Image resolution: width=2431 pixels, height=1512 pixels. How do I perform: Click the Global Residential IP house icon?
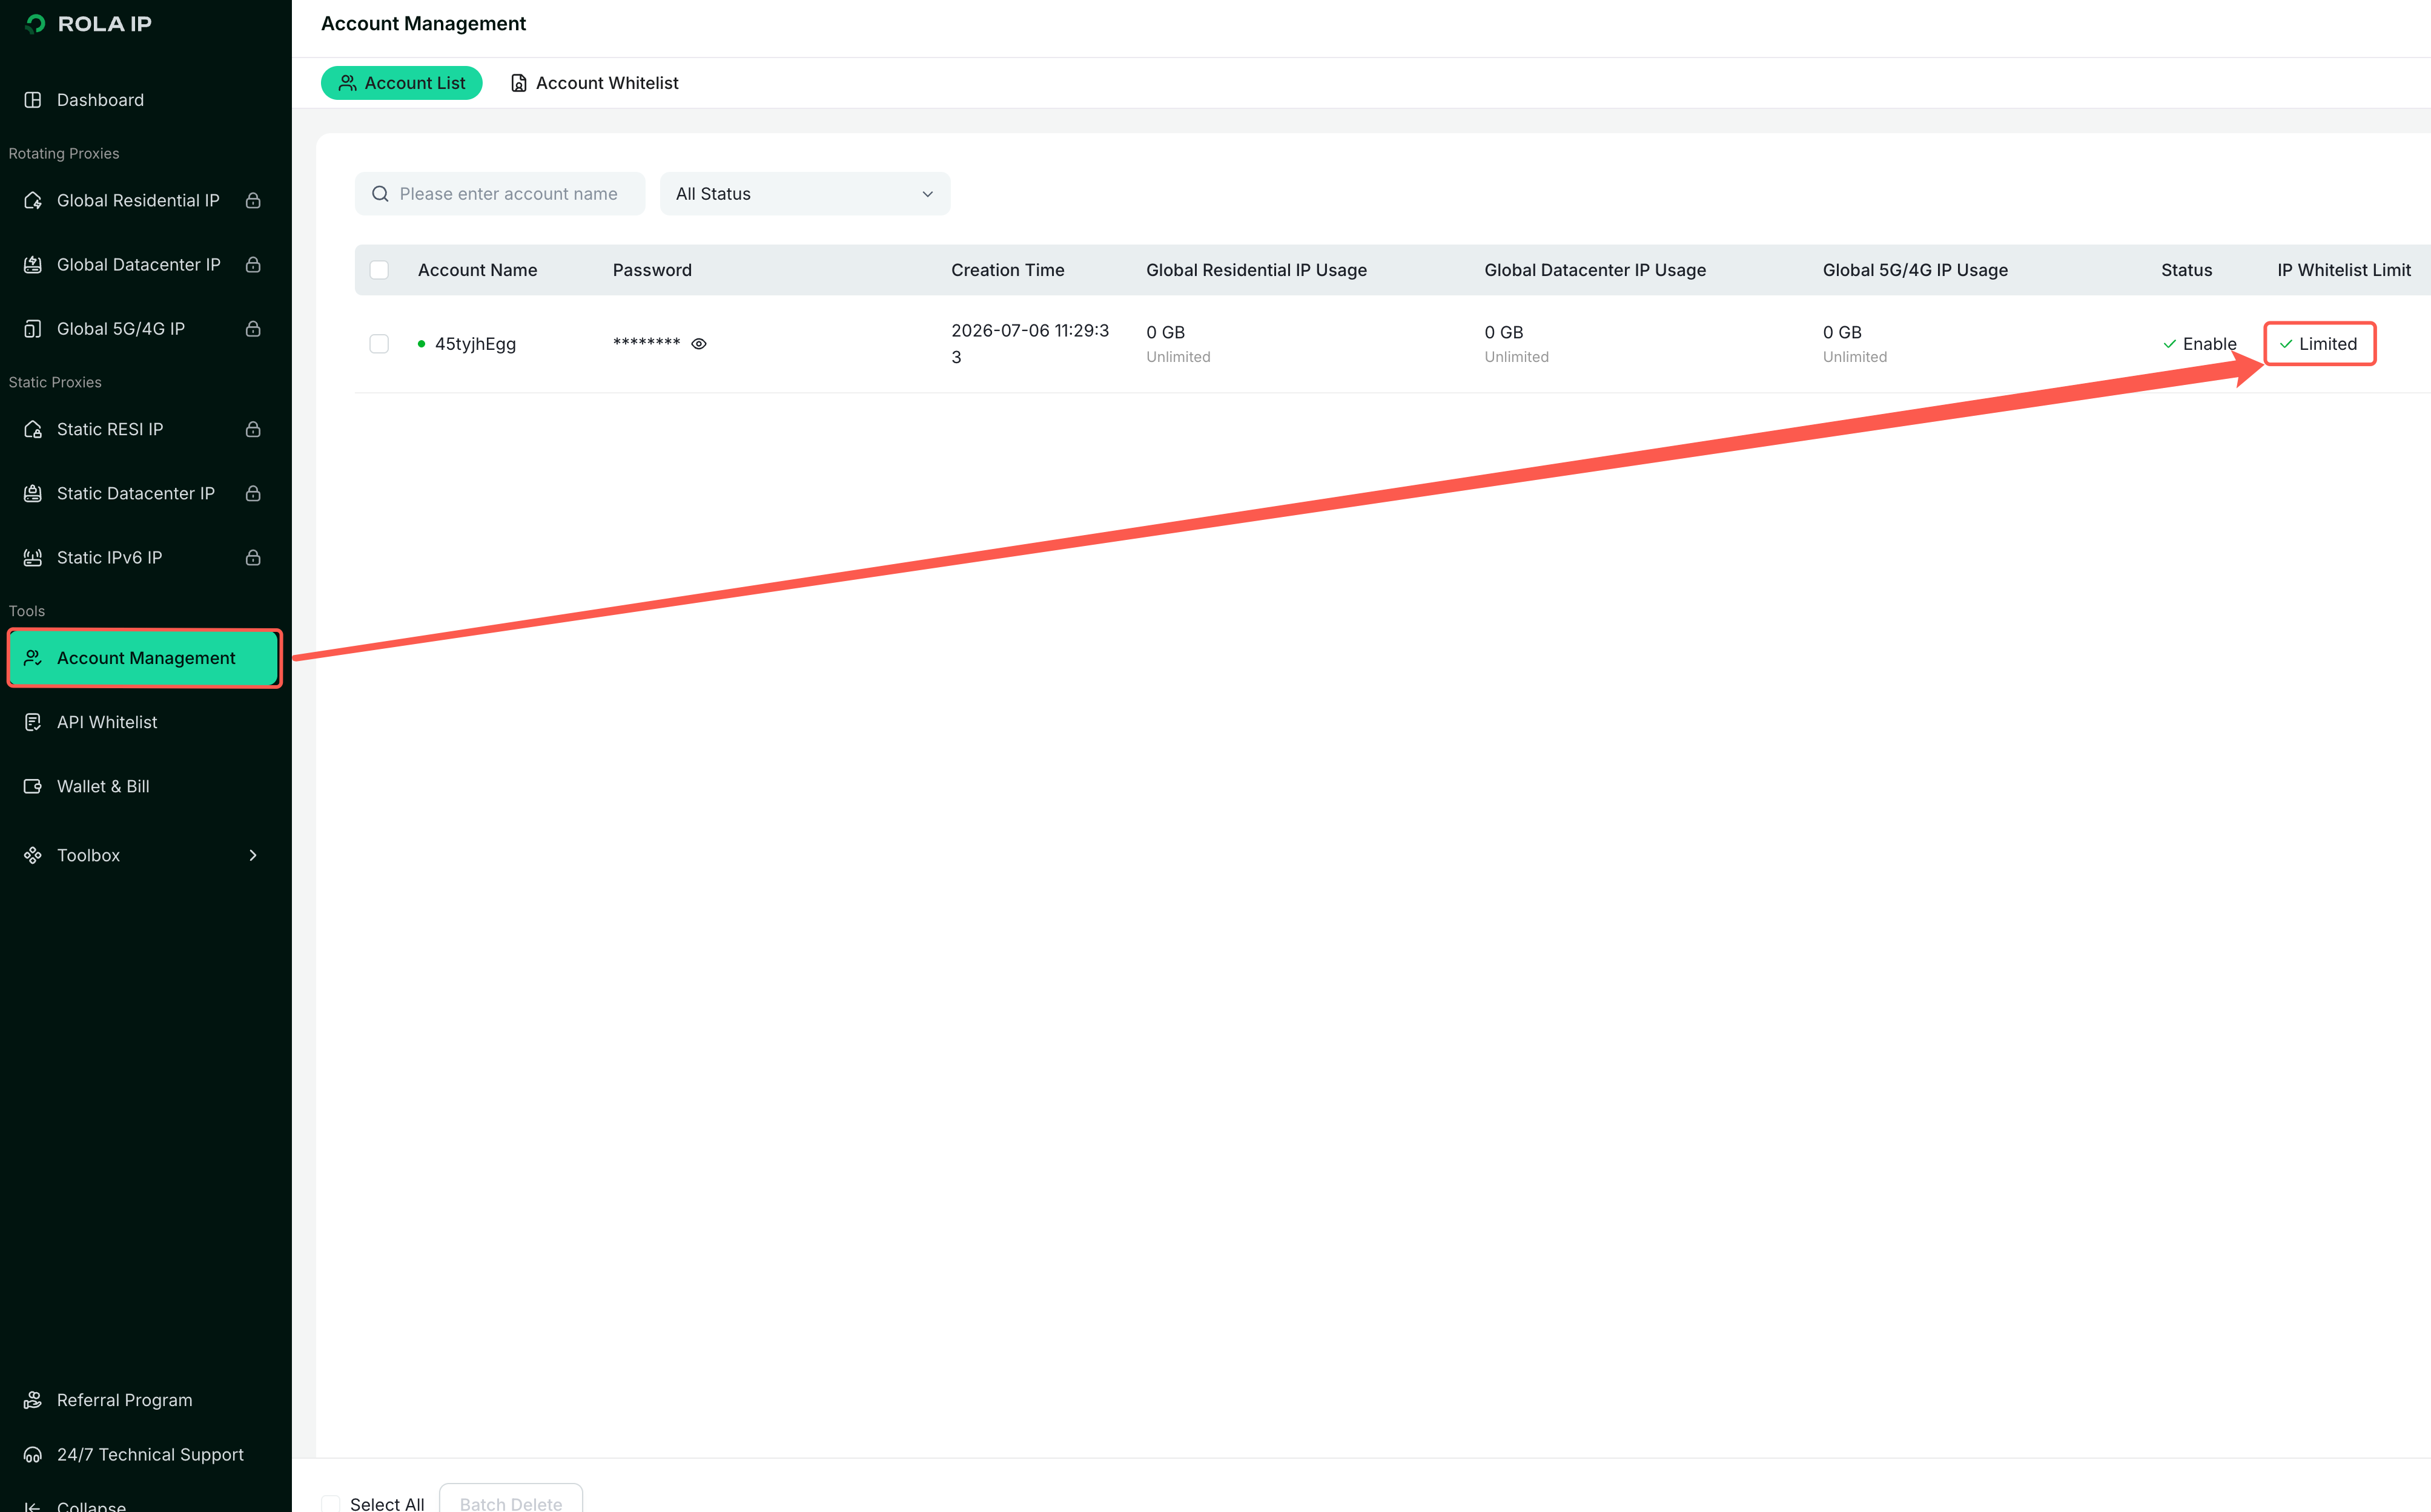click(33, 201)
